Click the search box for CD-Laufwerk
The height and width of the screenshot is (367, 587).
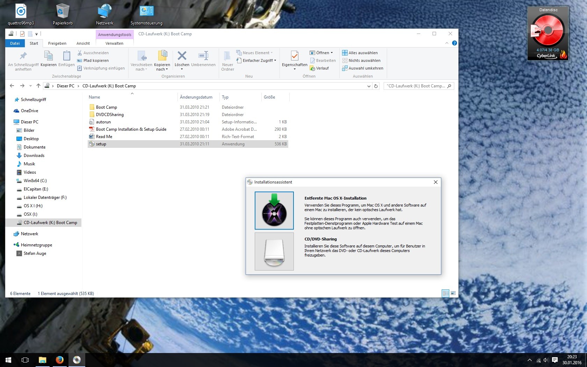coord(415,86)
